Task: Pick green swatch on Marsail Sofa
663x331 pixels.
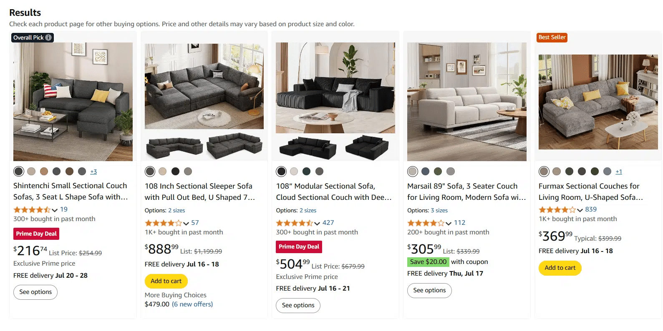Action: pyautogui.click(x=438, y=171)
